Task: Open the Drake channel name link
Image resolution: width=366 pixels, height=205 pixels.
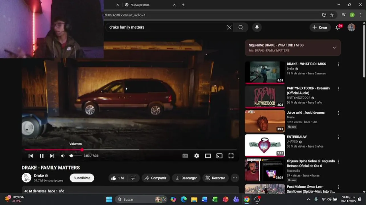Action: tap(39, 176)
